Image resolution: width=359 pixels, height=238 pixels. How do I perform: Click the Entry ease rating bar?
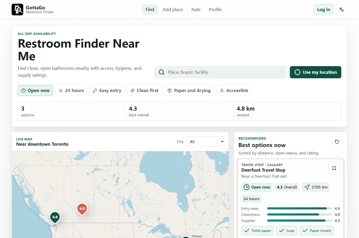pos(300,208)
